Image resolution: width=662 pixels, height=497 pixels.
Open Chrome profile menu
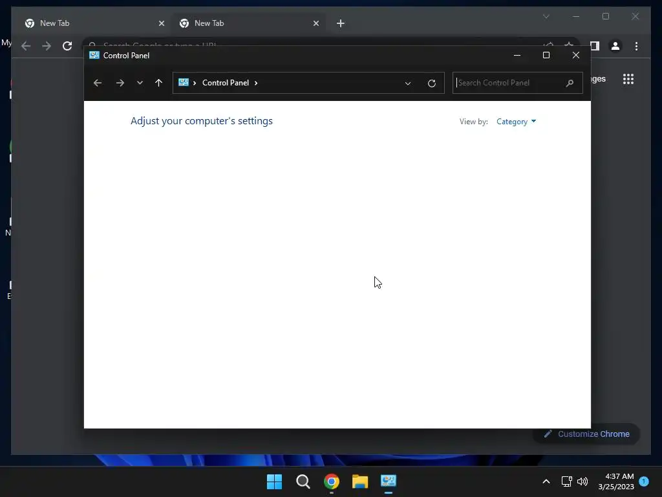pyautogui.click(x=615, y=46)
